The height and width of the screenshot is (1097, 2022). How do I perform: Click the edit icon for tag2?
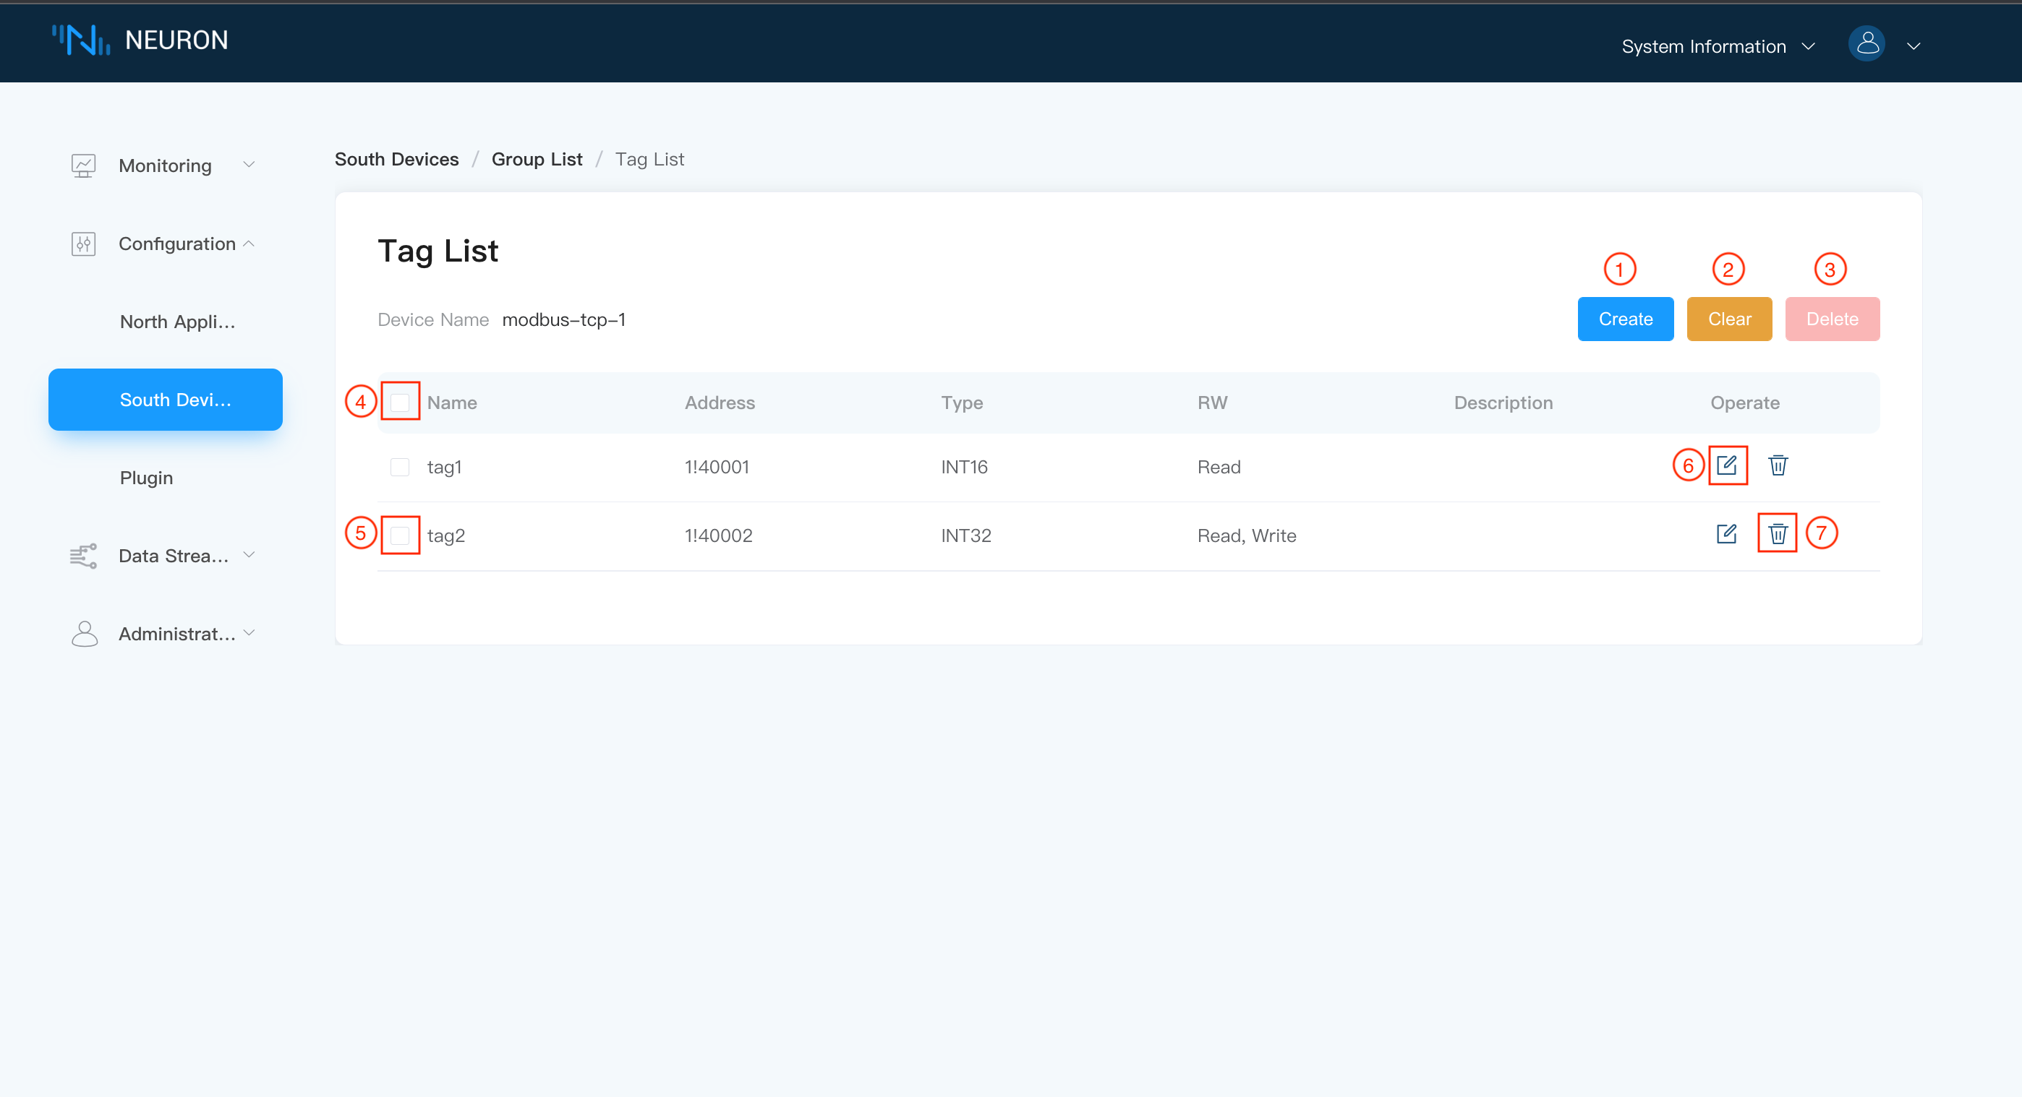[1728, 533]
